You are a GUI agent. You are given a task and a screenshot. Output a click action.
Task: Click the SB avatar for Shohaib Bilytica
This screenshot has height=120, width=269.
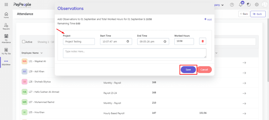coord(24,82)
